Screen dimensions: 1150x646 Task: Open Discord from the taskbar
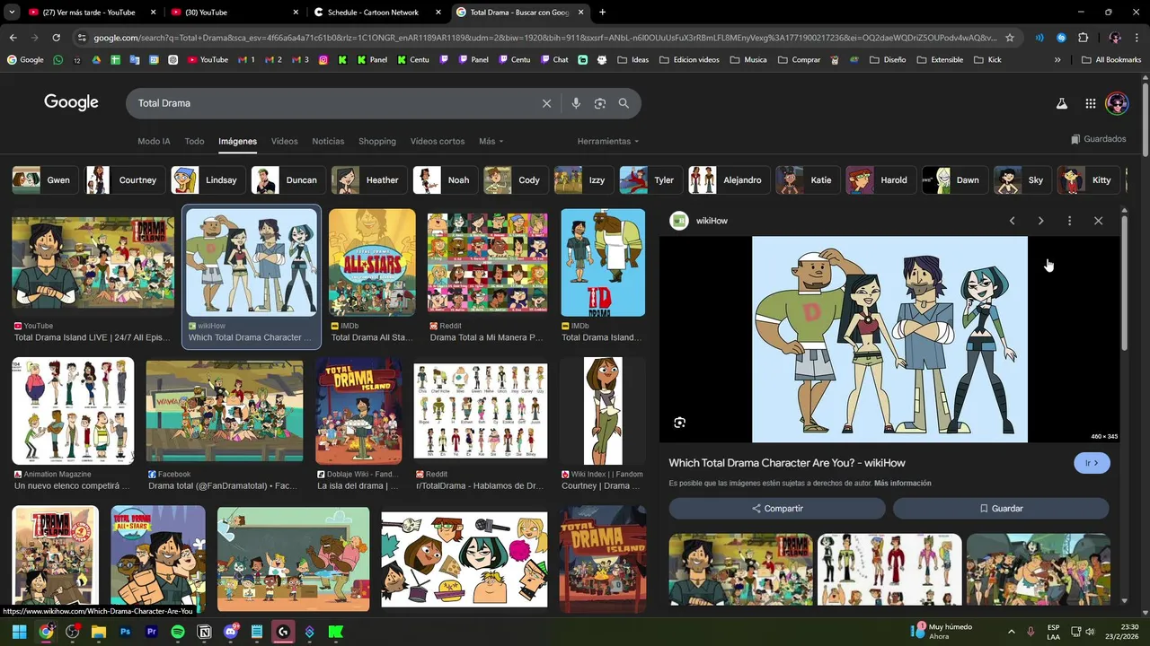coord(231,632)
